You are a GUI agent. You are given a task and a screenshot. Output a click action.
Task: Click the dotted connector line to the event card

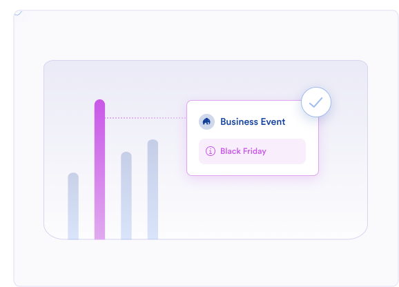tap(146, 118)
